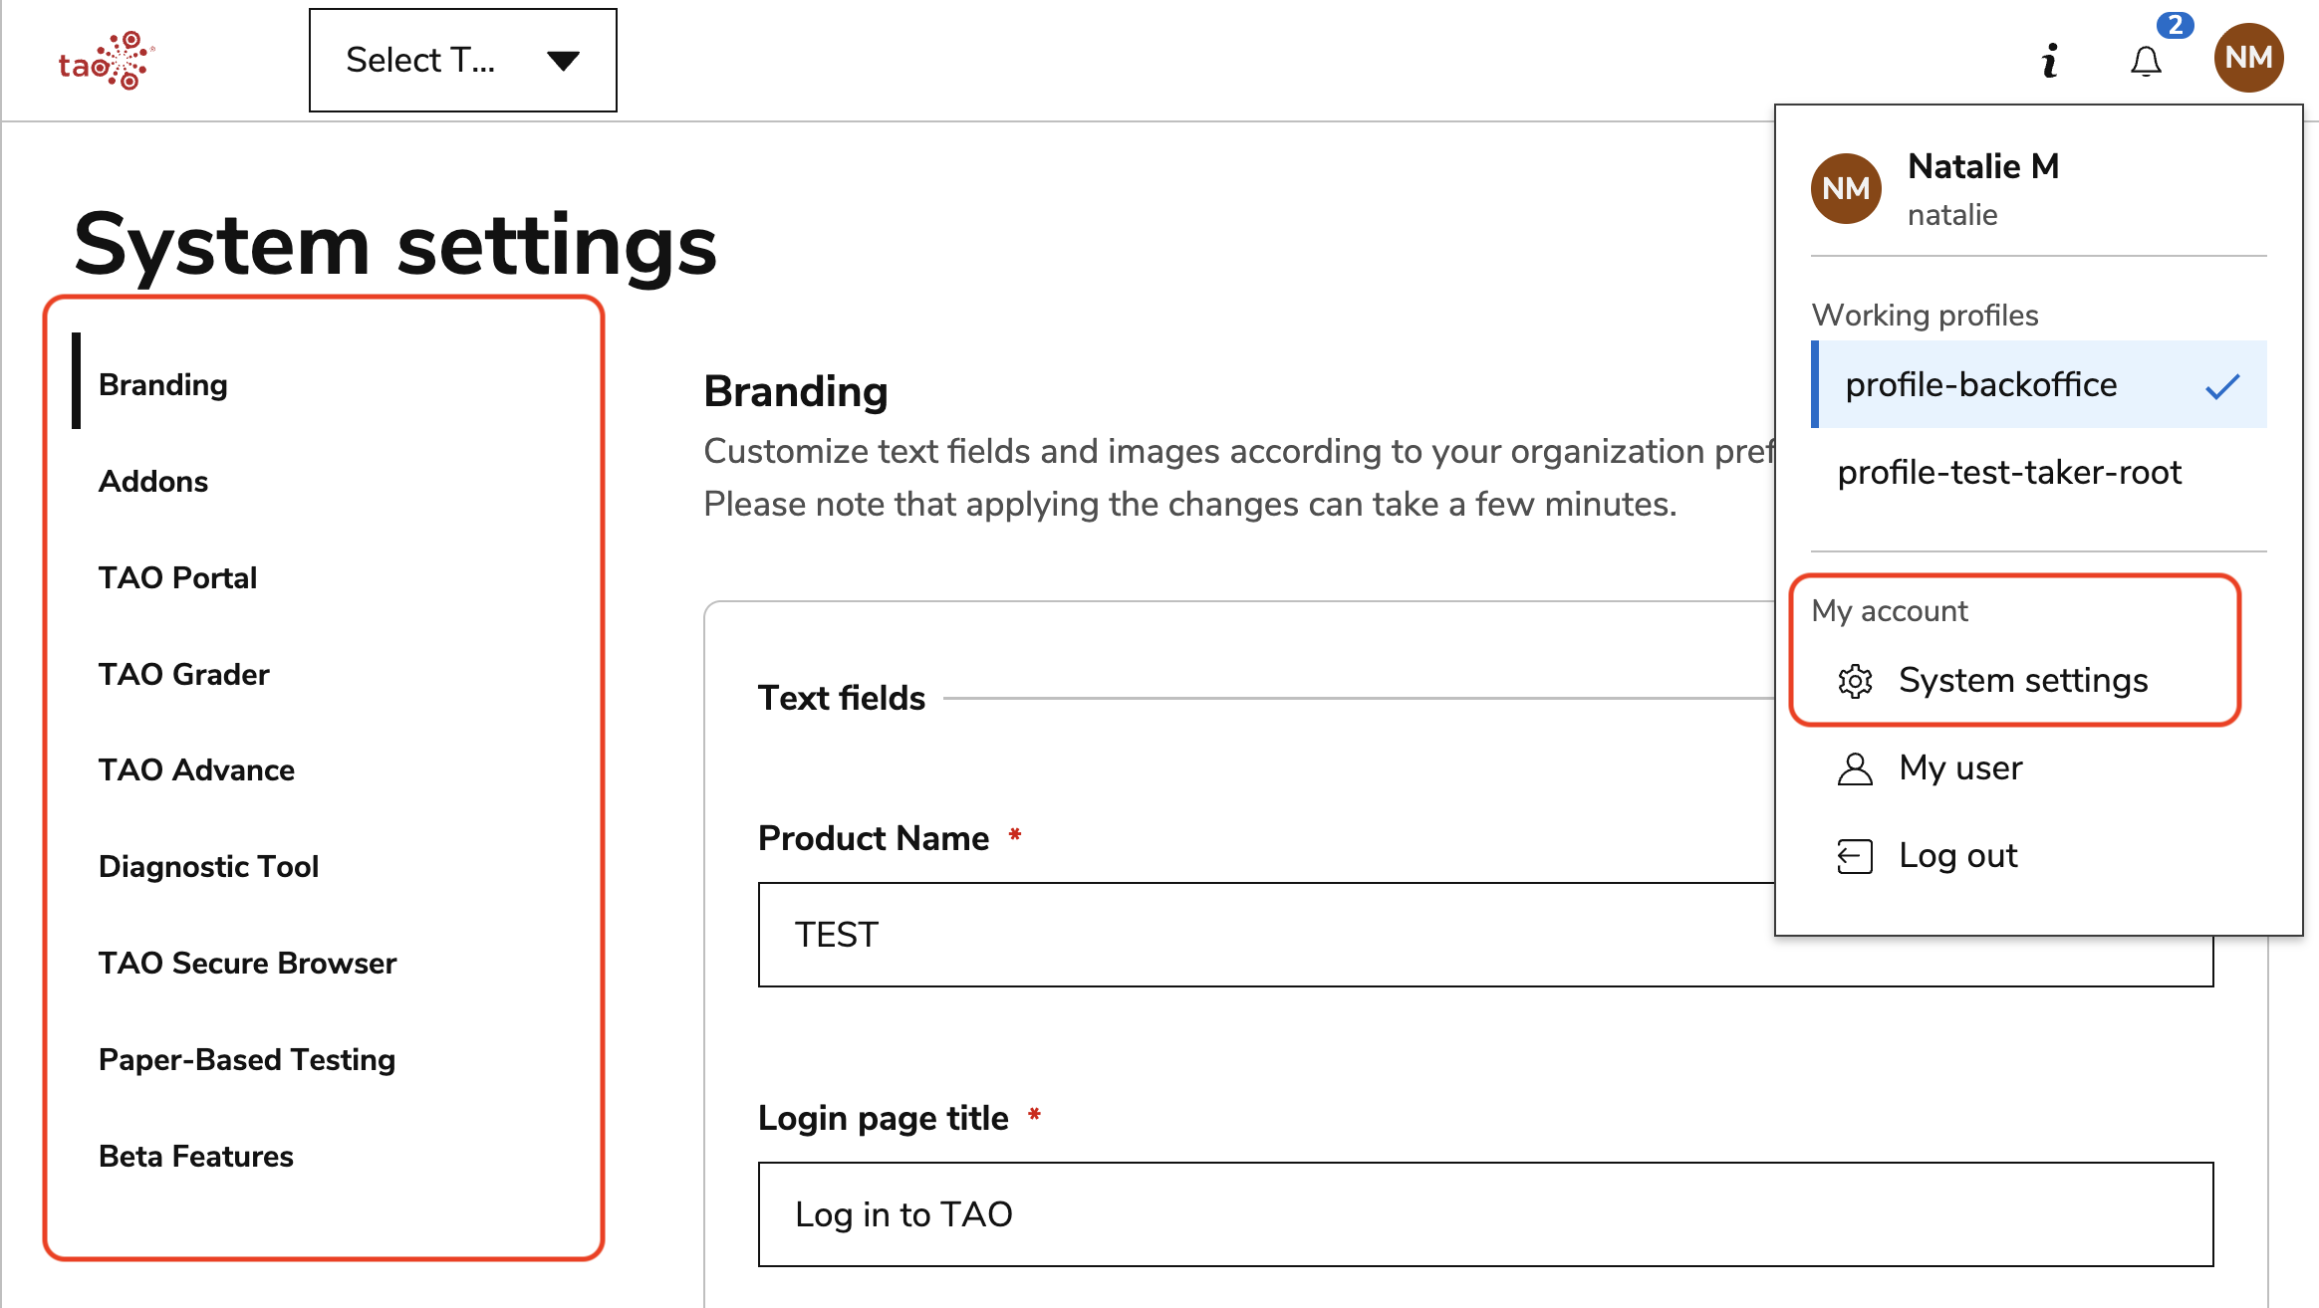Click the Login page title field
This screenshot has height=1308, width=2319.
click(x=1485, y=1214)
